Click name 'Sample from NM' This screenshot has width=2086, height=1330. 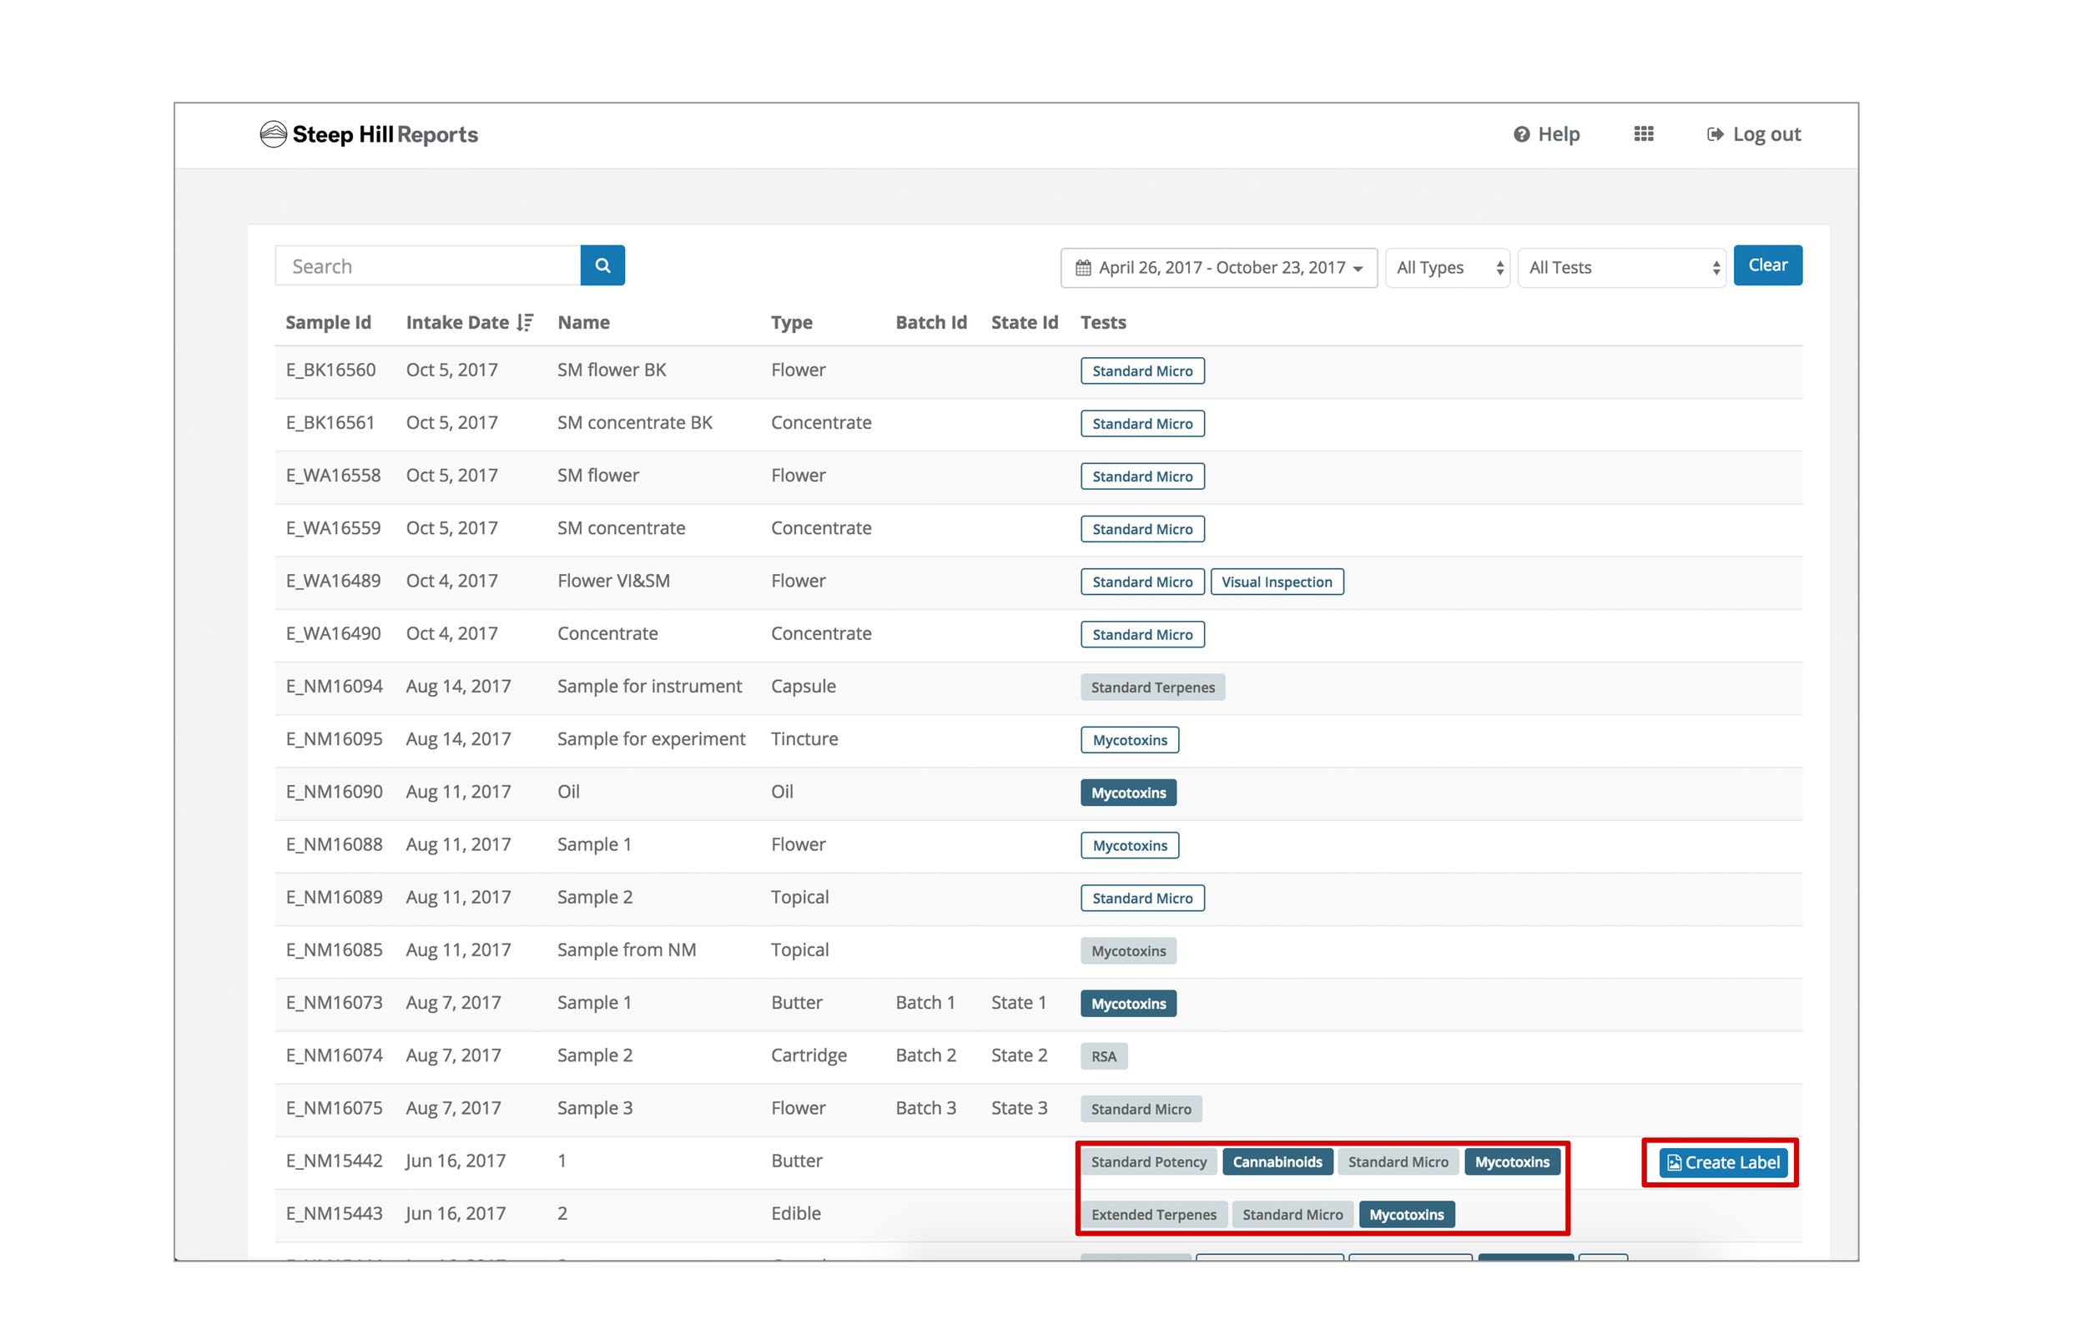coord(627,950)
